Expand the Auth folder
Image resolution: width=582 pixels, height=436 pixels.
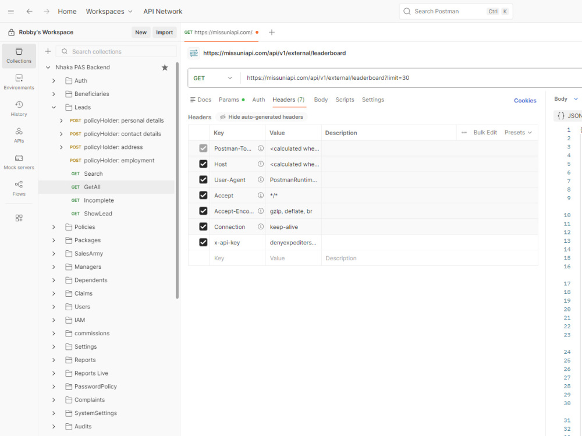click(x=54, y=80)
